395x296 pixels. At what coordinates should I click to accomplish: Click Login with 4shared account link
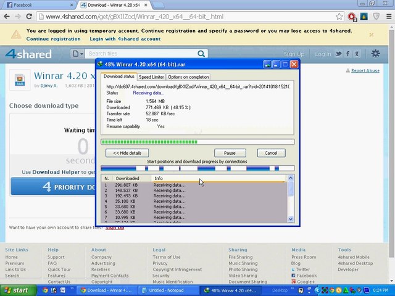tap(125, 39)
